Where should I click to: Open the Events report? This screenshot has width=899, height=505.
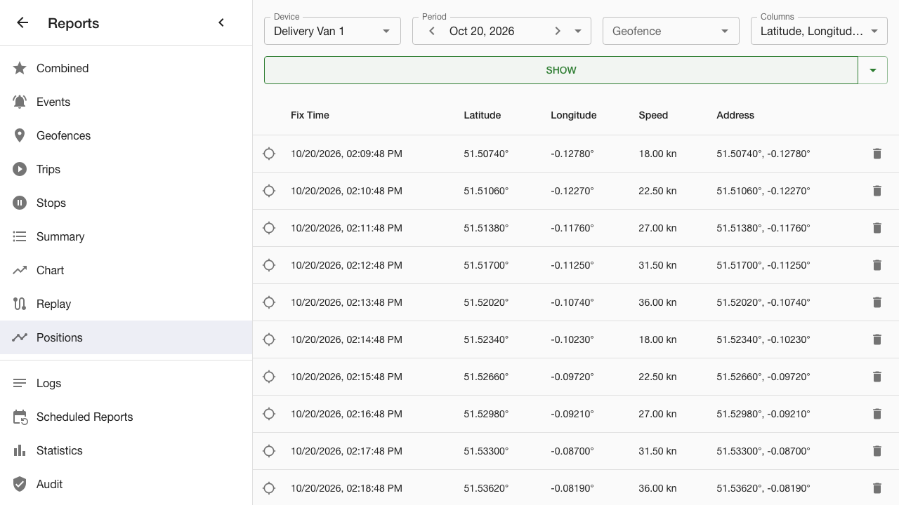(126, 102)
